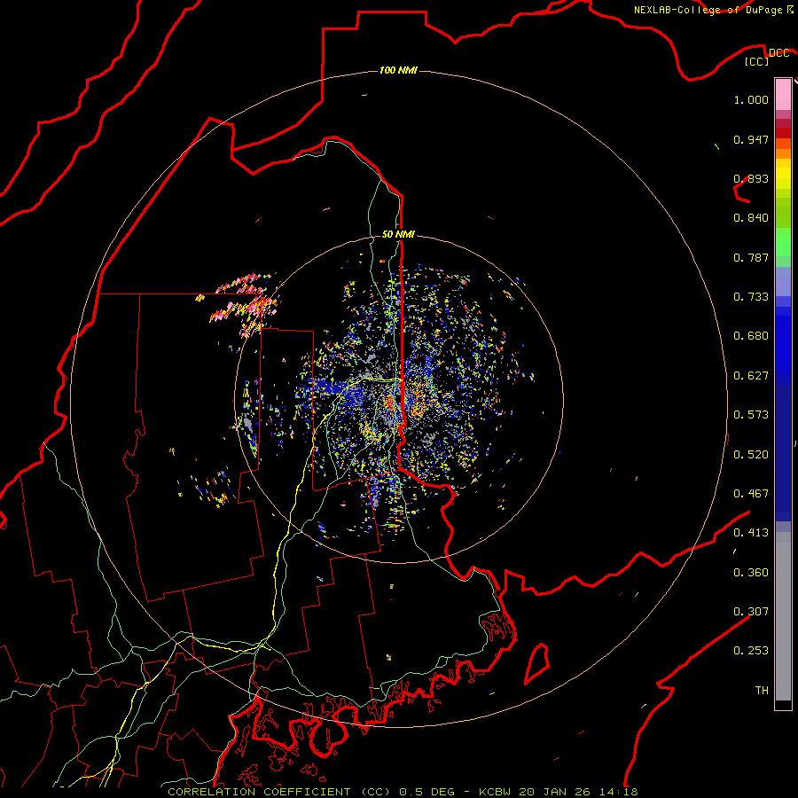
Task: Click the 0.360 legend value
Action: point(751,573)
